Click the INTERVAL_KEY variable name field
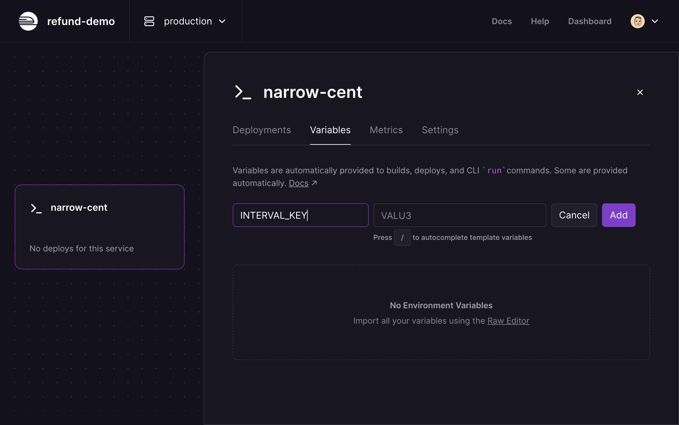The height and width of the screenshot is (425, 679). 300,215
